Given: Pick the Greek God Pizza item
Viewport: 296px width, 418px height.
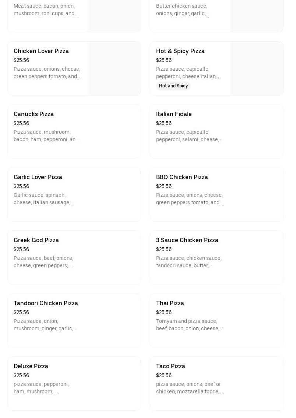Looking at the screenshot, I should pyautogui.click(x=74, y=257).
